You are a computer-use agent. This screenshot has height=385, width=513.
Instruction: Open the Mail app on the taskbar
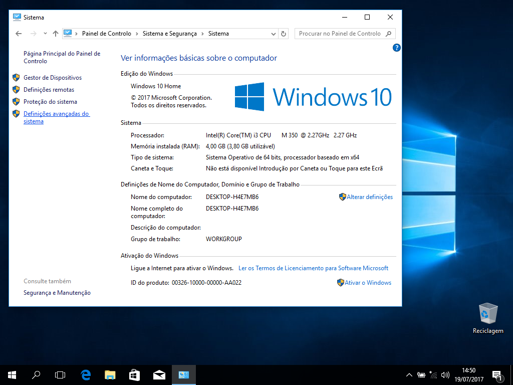159,374
